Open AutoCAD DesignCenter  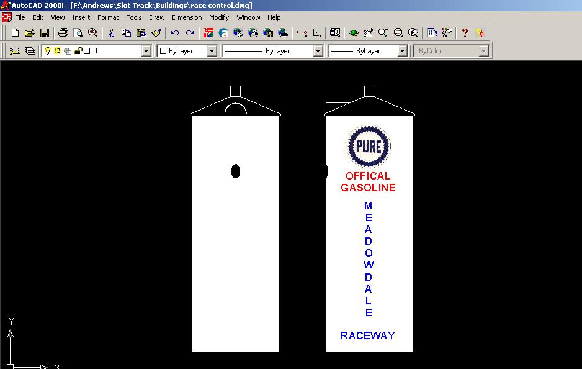point(432,33)
